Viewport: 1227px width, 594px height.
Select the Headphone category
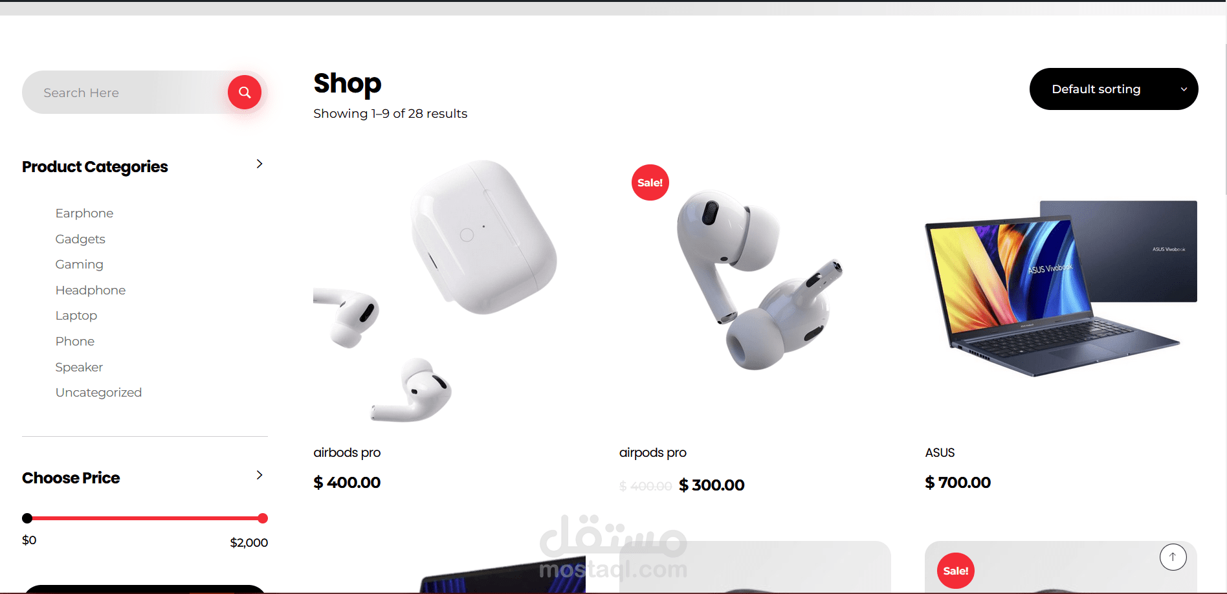click(x=91, y=291)
